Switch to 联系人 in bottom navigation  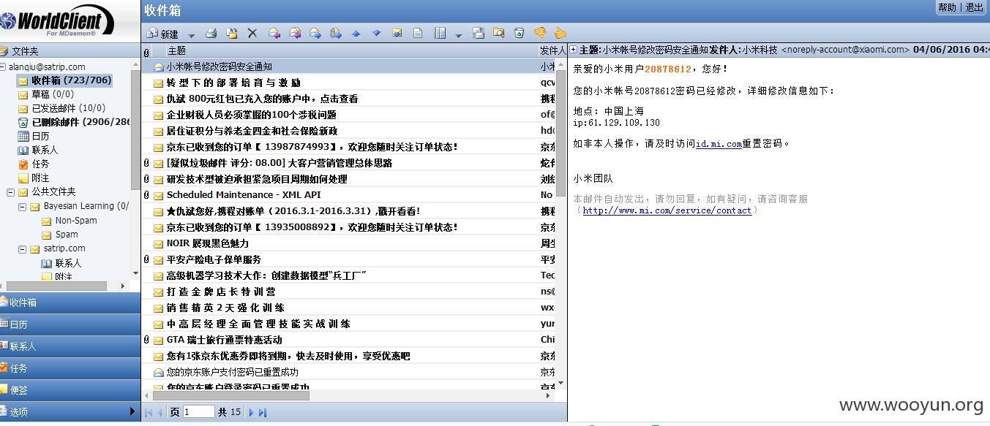point(70,346)
